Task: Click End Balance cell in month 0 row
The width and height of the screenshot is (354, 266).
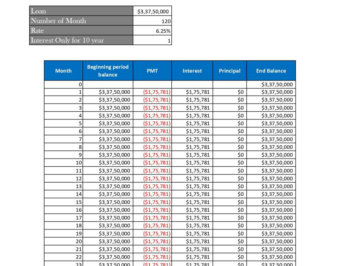Action: click(271, 84)
